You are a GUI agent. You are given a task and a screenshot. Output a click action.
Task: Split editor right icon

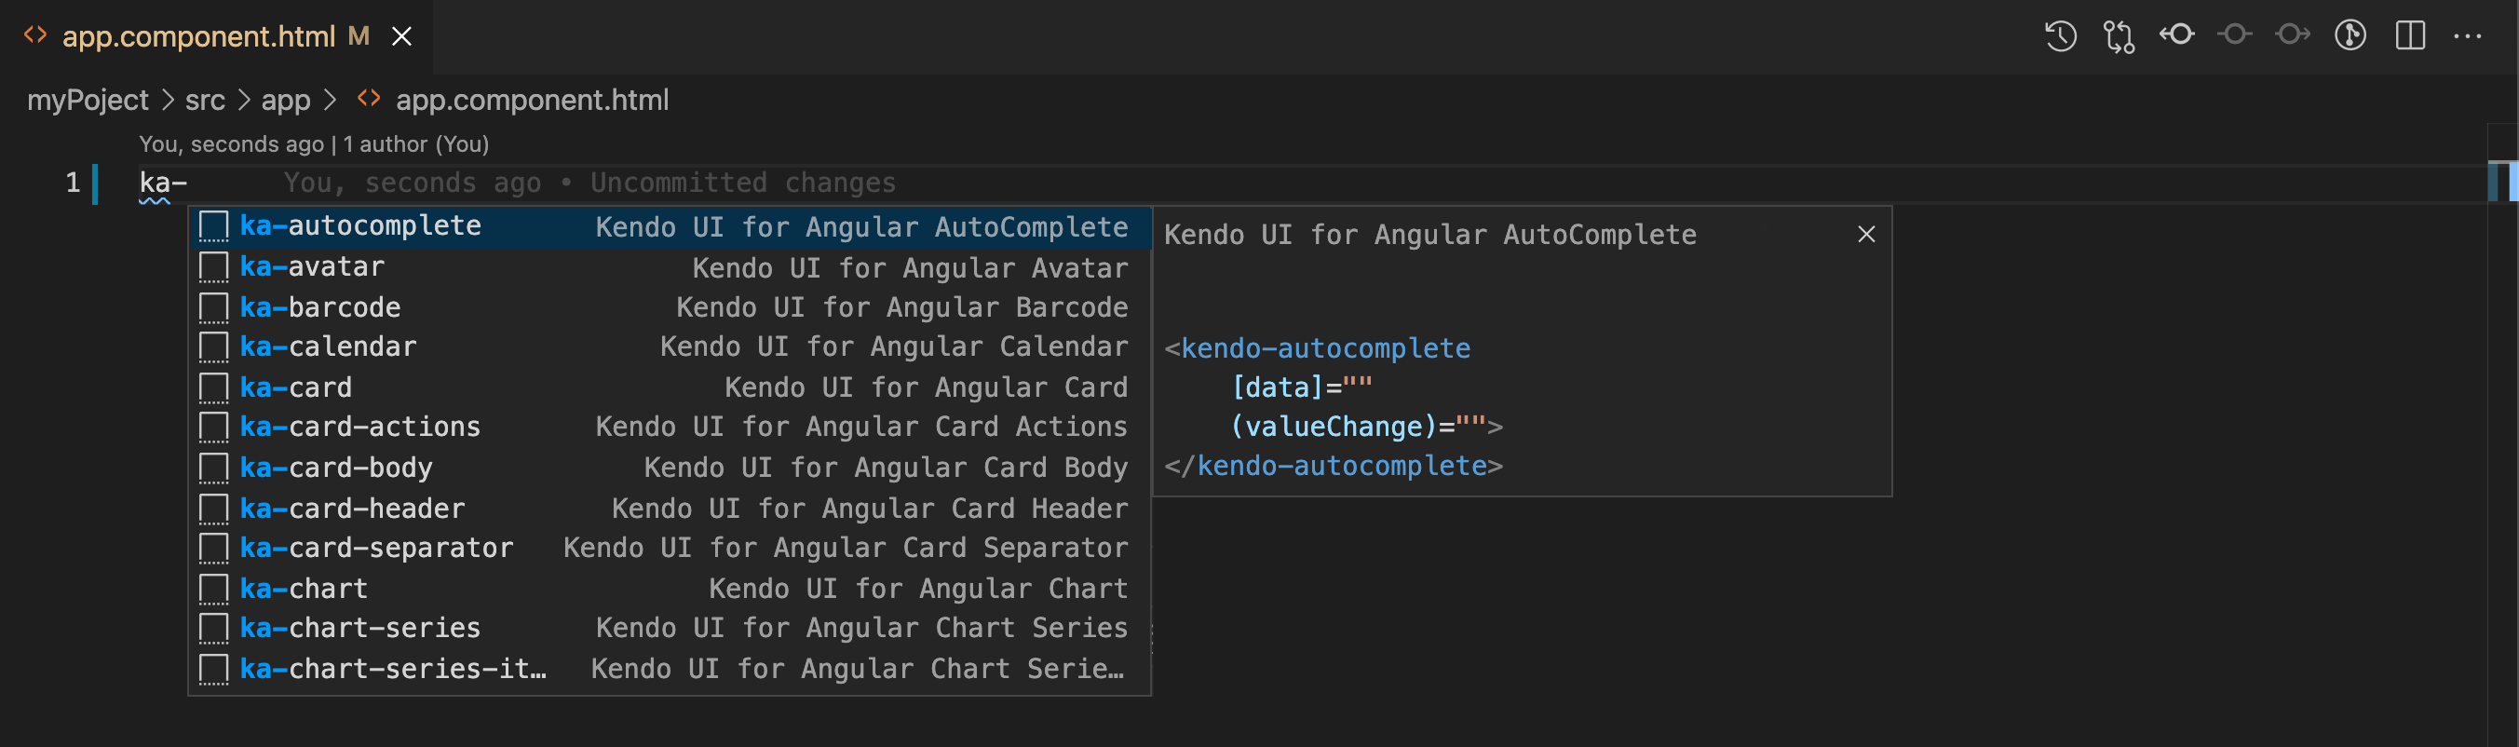(x=2410, y=36)
